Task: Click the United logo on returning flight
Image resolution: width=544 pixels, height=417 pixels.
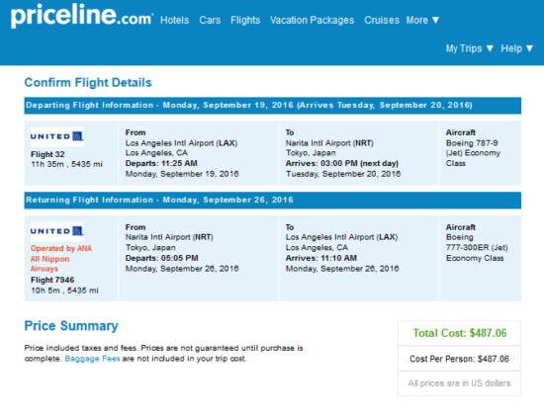Action: [57, 231]
